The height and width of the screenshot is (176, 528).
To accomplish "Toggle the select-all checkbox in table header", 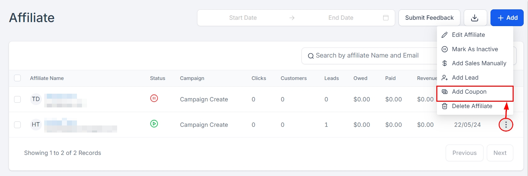I will tap(17, 78).
